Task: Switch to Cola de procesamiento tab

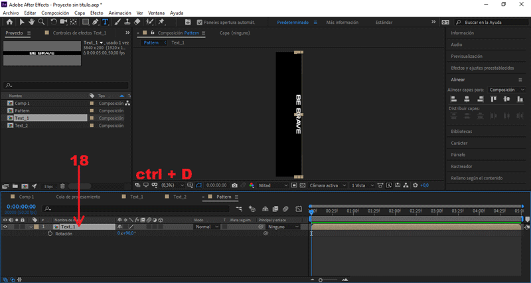Action: coord(78,197)
